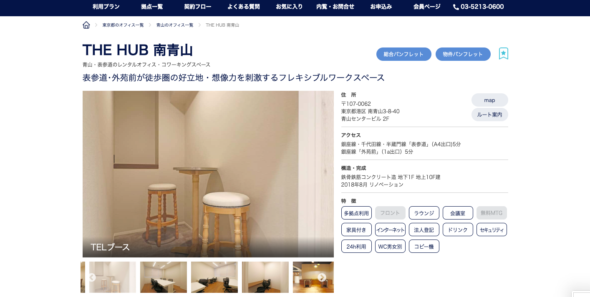Show previous thumbnails with left carousel arrow
Screen dimensions: 590x297
[92, 277]
